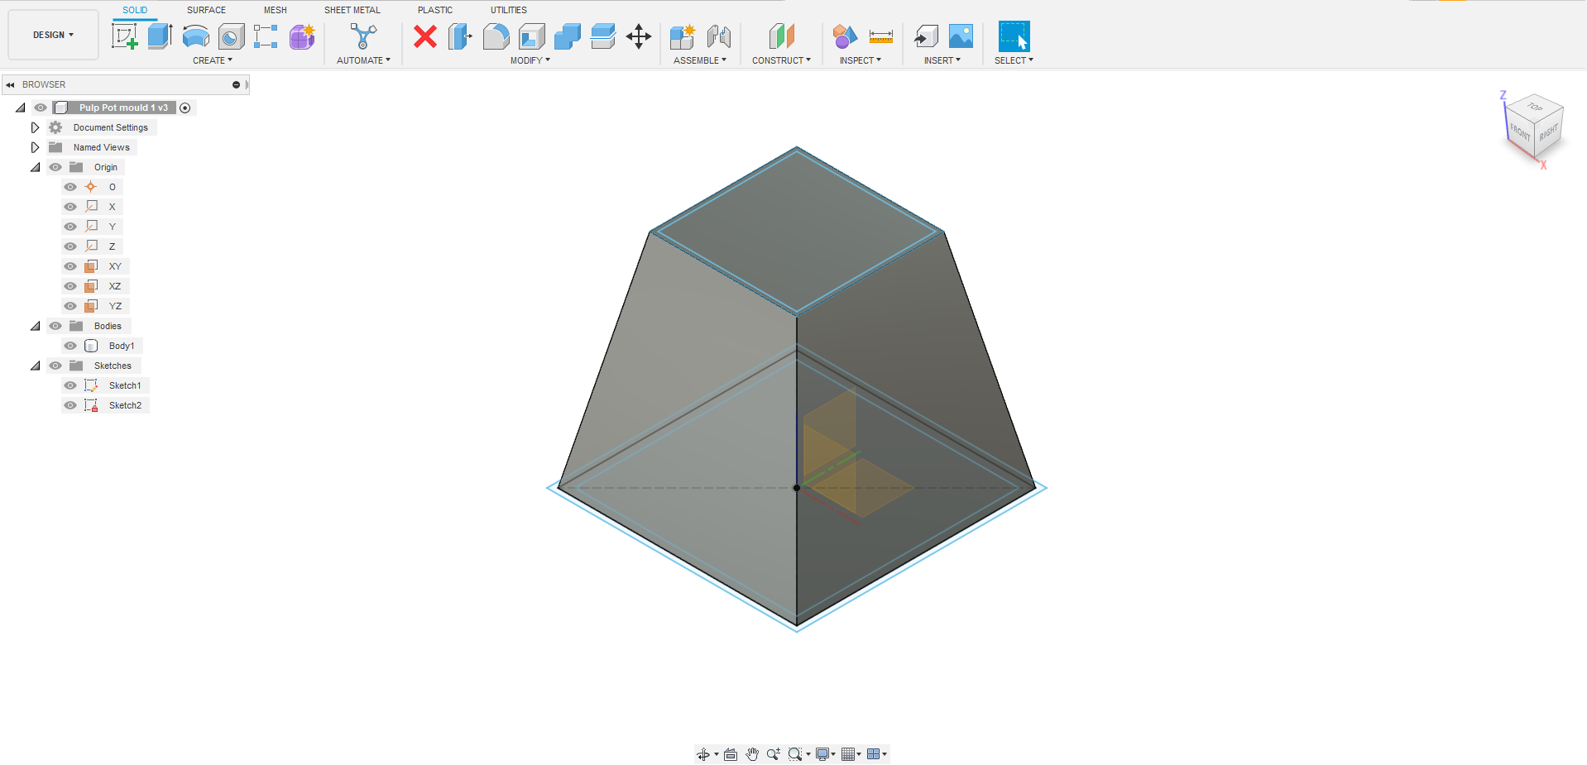Select Sketch2 in the browser tree
This screenshot has height=765, width=1587.
click(x=125, y=405)
